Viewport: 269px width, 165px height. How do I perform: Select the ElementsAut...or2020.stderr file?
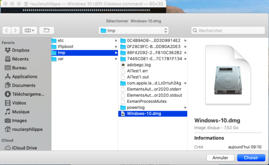pos(153,89)
